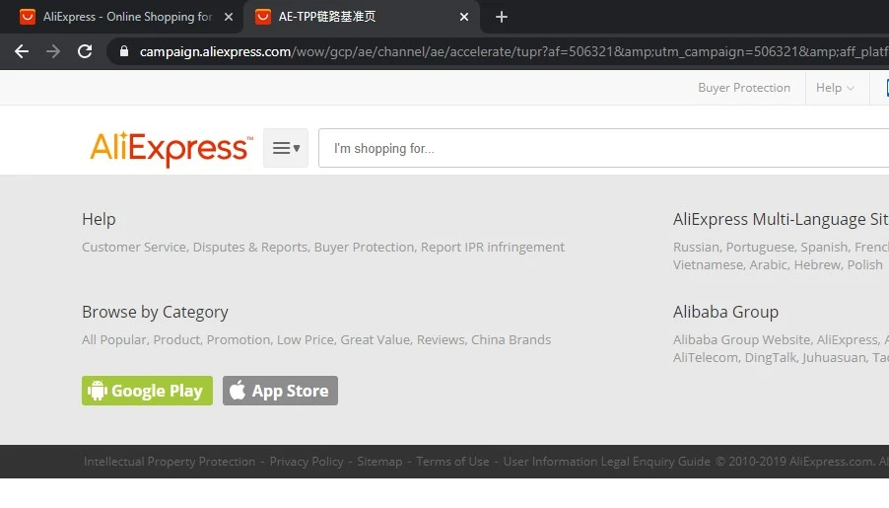
Task: Select Polish language site
Action: click(864, 264)
